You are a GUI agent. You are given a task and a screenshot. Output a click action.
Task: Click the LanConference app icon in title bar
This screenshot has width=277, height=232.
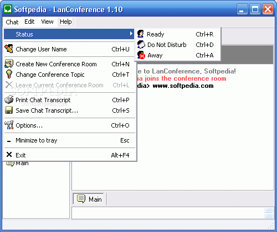(8, 9)
